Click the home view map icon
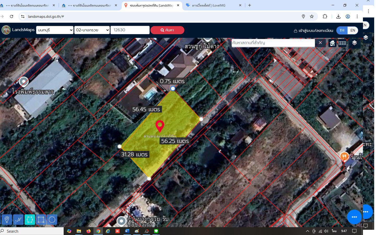Screen dimensions: 376x235 [x=332, y=43]
